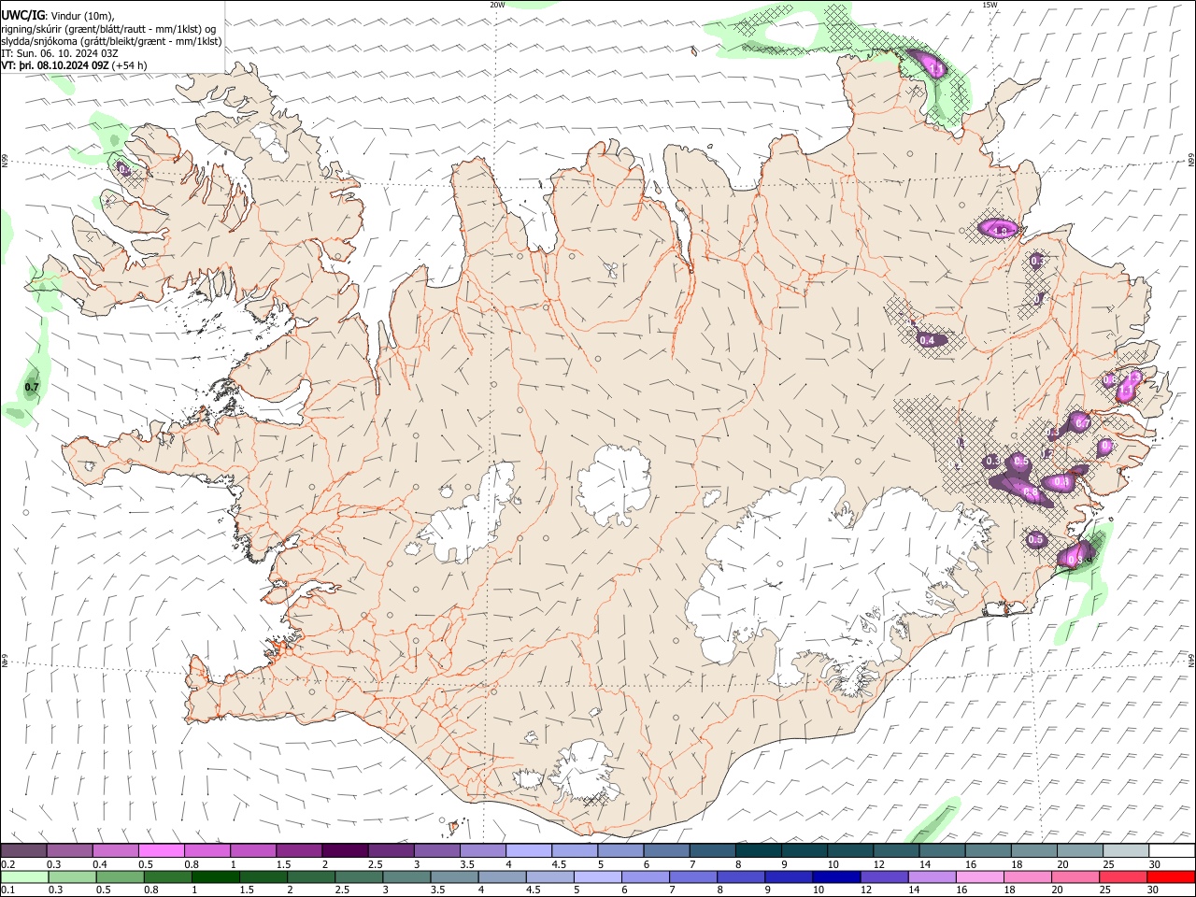Viewport: 1196px width, 897px height.
Task: Click the 'slydda/snjókoma' legend description line
Action: [x=112, y=41]
